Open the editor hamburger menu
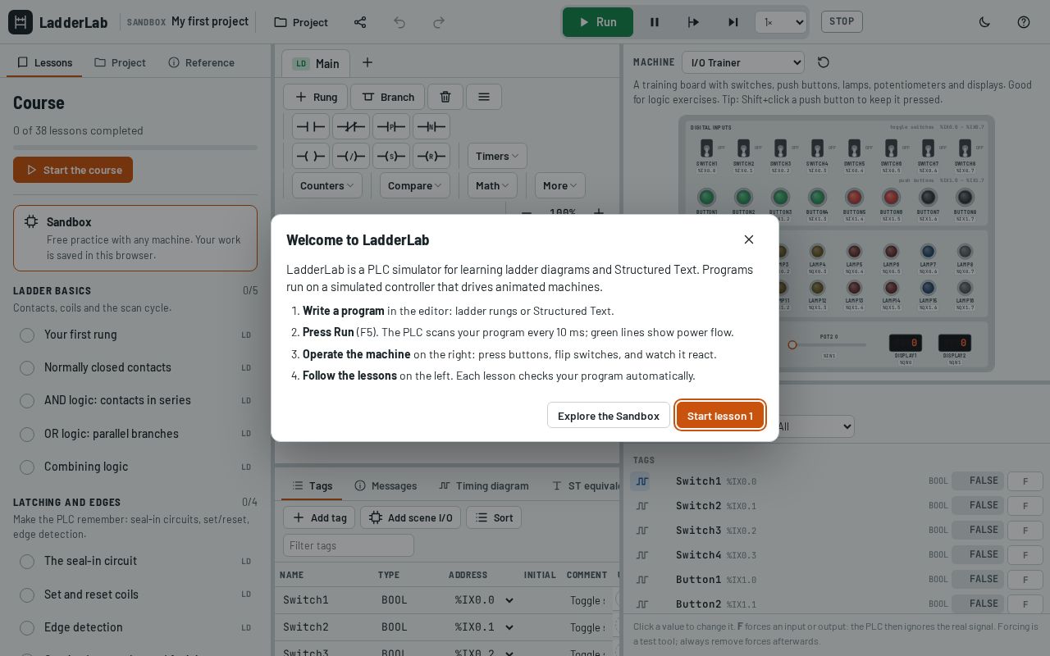Image resolution: width=1050 pixels, height=656 pixels. (x=484, y=97)
